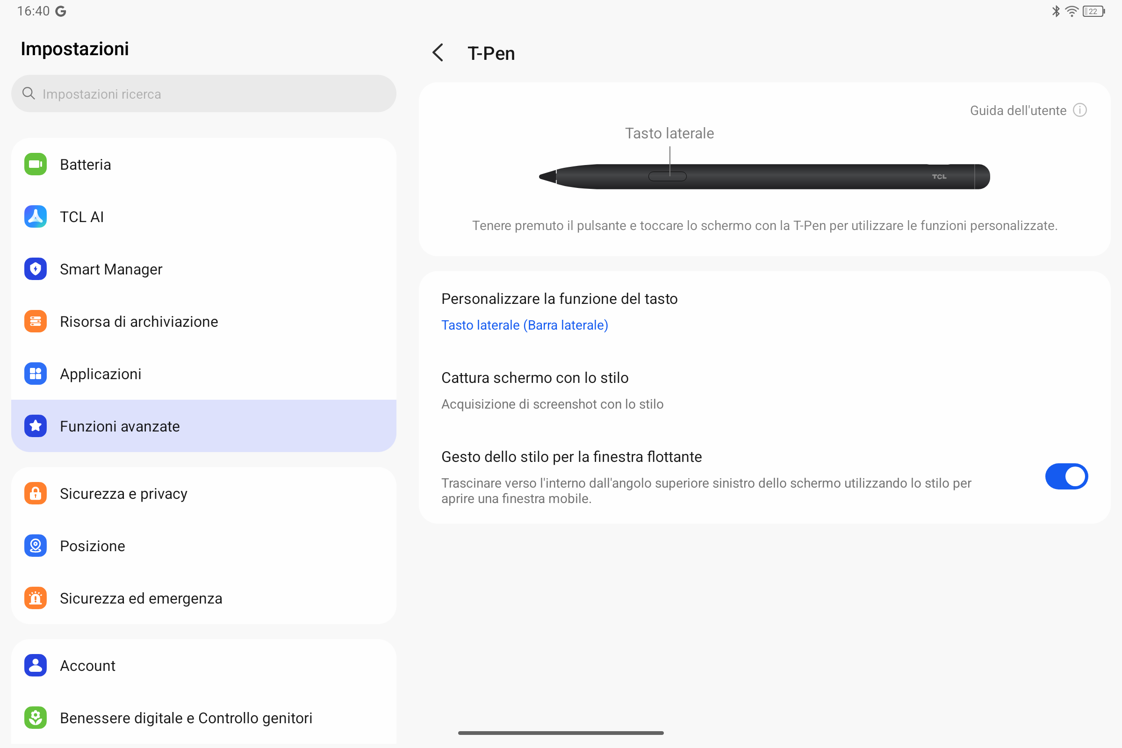The image size is (1122, 748).
Task: Tap the orange Risorsa di archiviazione icon
Action: click(x=36, y=322)
